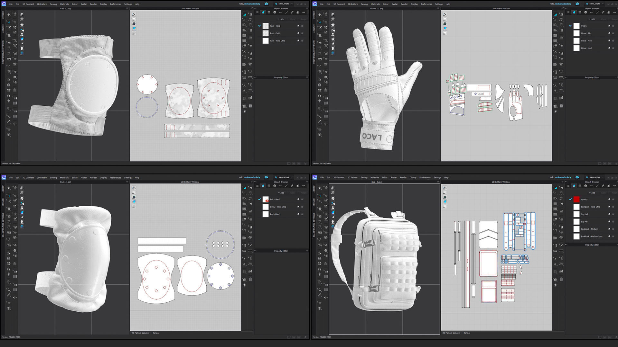Screen dimensions: 618x347
Task: Click Simulate arrow icon in Pads-2 window
Action: (9, 14)
